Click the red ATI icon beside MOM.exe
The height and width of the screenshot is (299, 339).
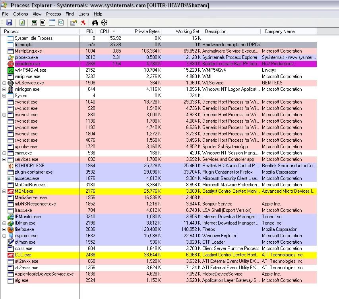click(11, 192)
